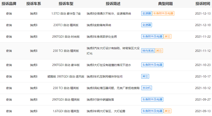Screen dimensions: 212x116
Task: Click date 2021-10-23
Action: click(x=203, y=65)
